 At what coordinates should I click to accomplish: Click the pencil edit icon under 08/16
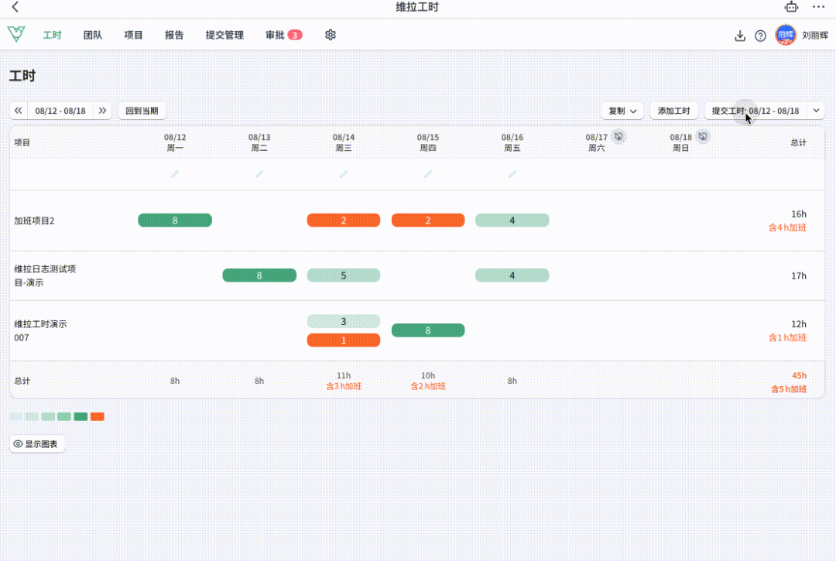pos(512,173)
